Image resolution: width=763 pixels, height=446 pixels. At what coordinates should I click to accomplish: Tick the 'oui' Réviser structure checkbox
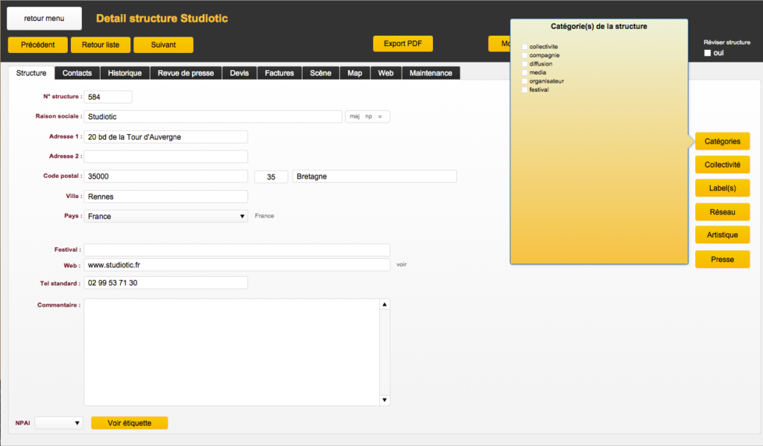point(708,53)
